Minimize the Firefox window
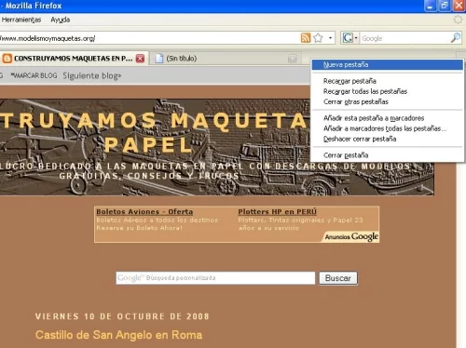Image resolution: width=466 pixels, height=348 pixels. [x=430, y=6]
